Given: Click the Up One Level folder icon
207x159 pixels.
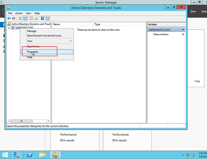Looking at the screenshot, I should pos(20,18).
